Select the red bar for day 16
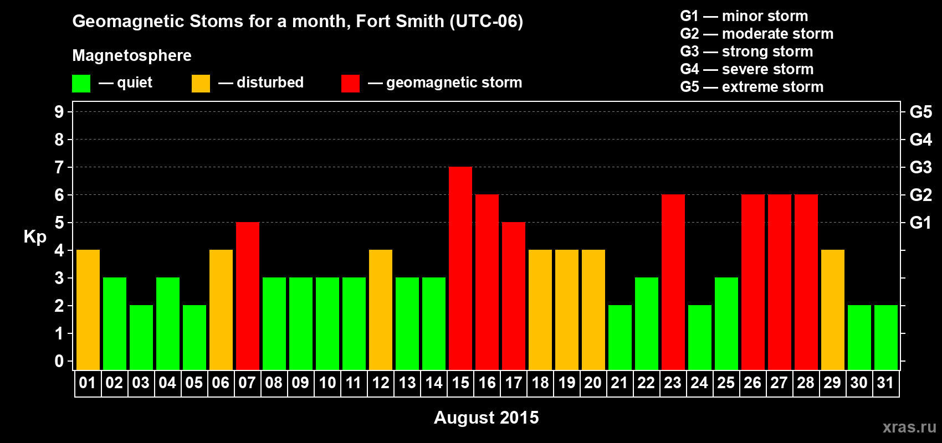The image size is (942, 443). click(x=487, y=282)
